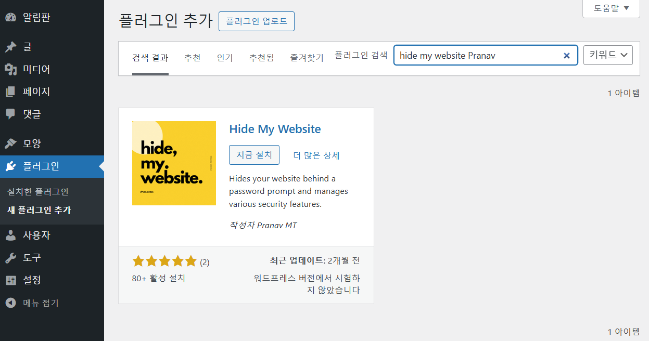Click the yellow Hide My Website thumbnail
Screen dimensions: 649x341
174,163
